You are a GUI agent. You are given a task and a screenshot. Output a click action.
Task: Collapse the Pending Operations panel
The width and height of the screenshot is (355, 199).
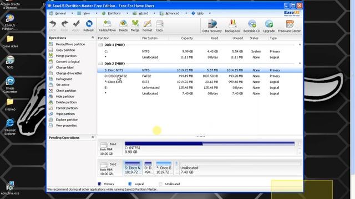click(93, 137)
